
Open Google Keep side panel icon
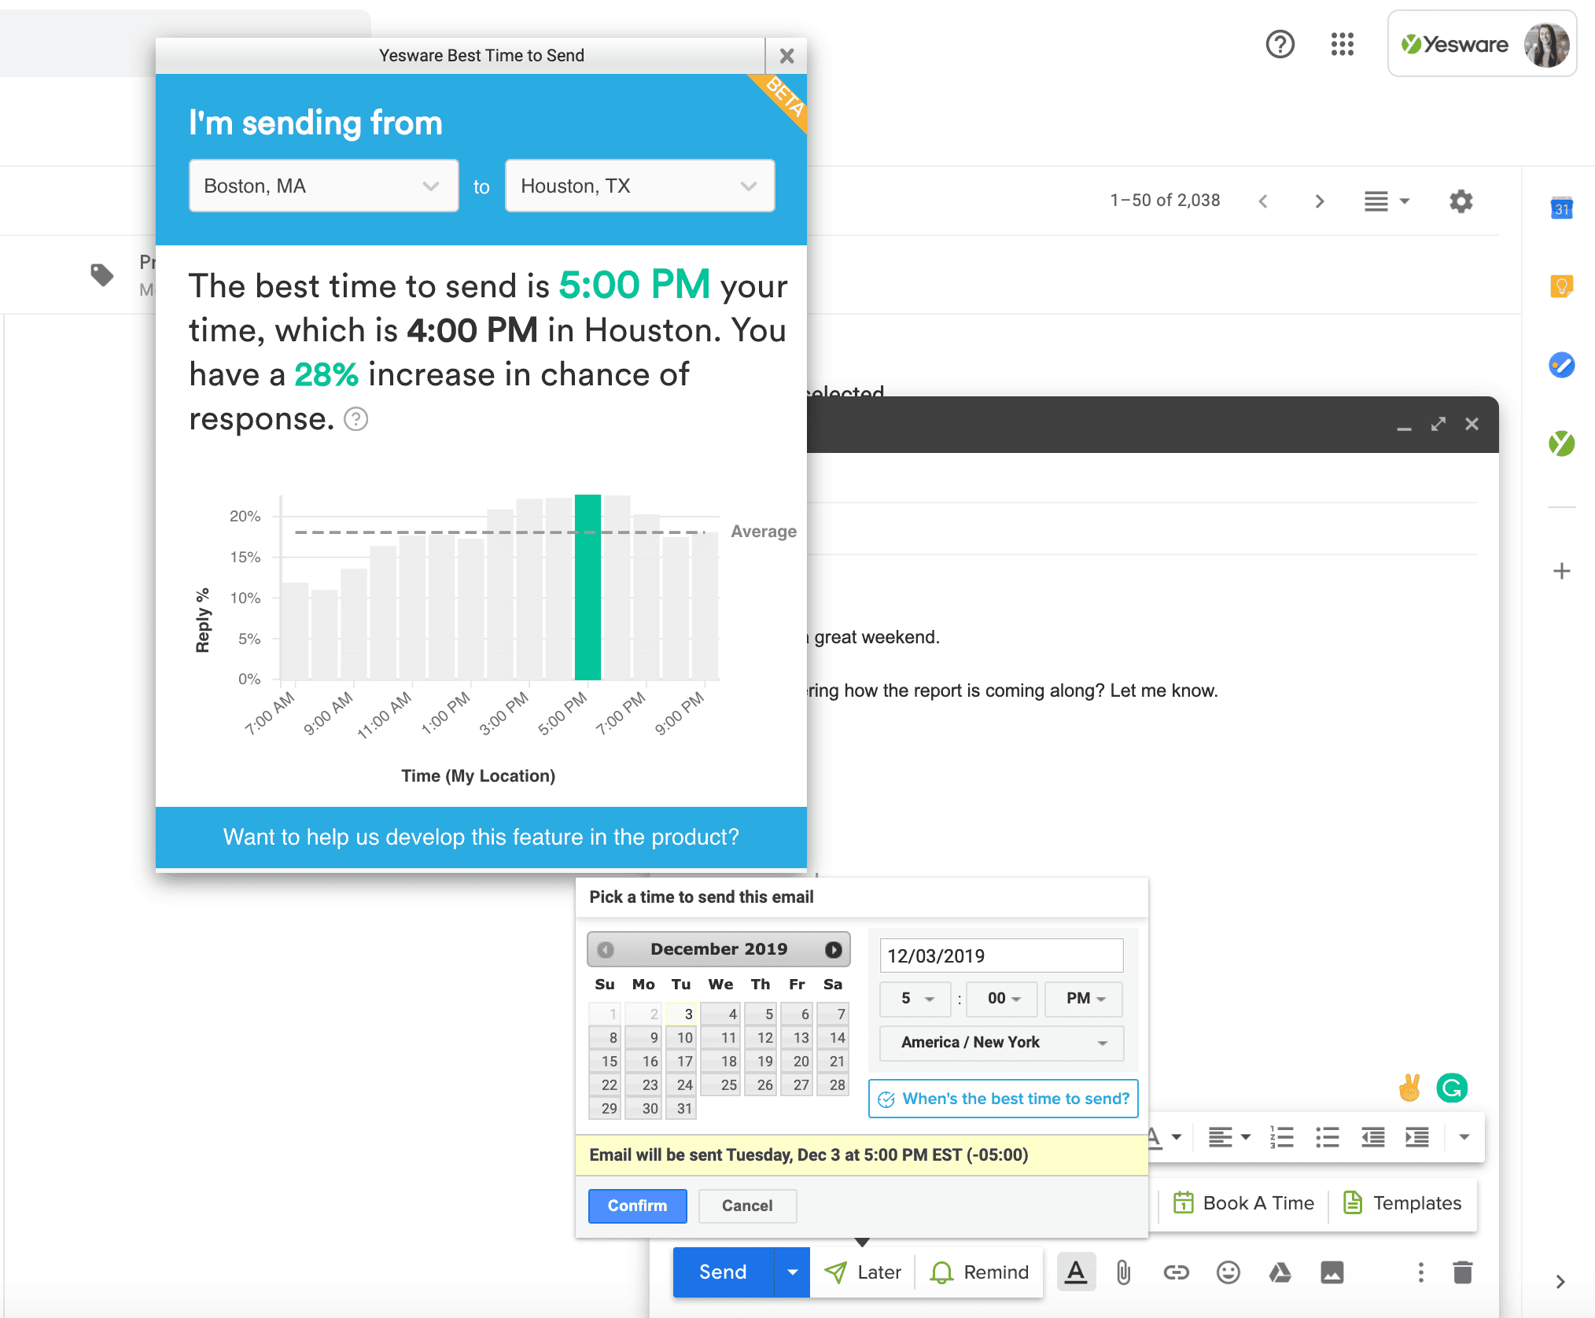1562,286
